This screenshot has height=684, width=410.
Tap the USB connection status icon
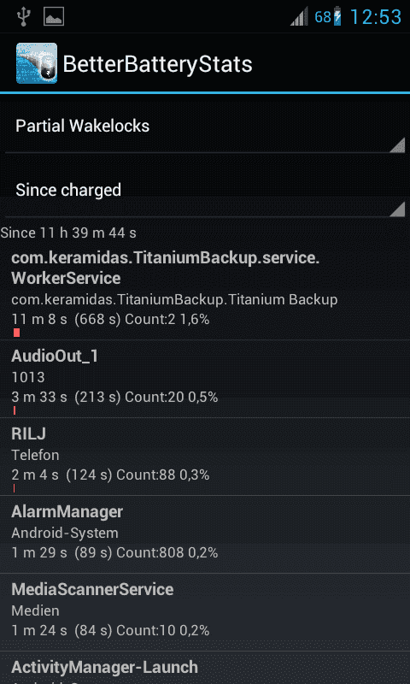pos(23,16)
